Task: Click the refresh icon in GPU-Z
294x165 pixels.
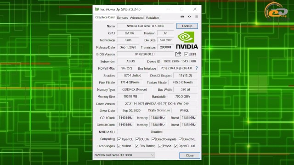Action: [189, 16]
